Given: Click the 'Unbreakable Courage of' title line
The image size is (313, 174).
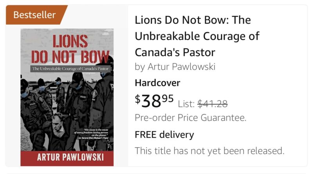Looking at the screenshot, I should pos(197,36).
